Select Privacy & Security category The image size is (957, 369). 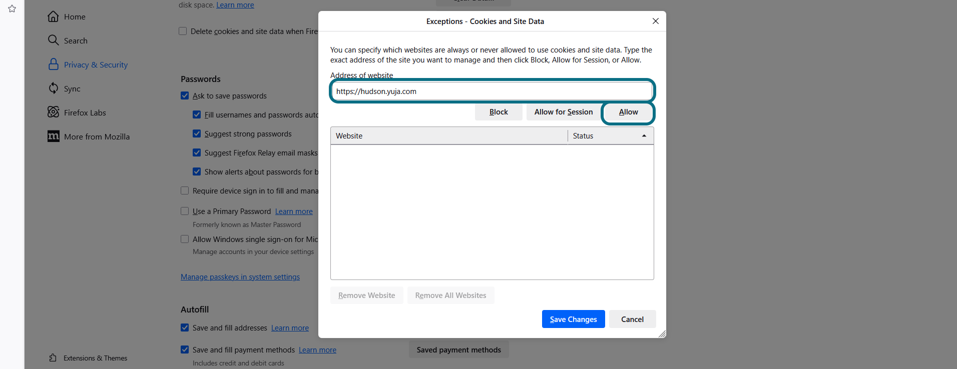tap(96, 64)
